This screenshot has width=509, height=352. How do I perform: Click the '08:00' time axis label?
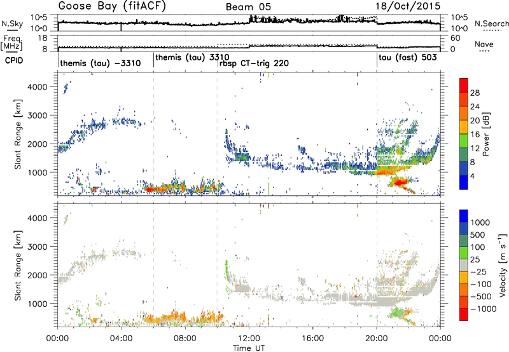click(185, 339)
